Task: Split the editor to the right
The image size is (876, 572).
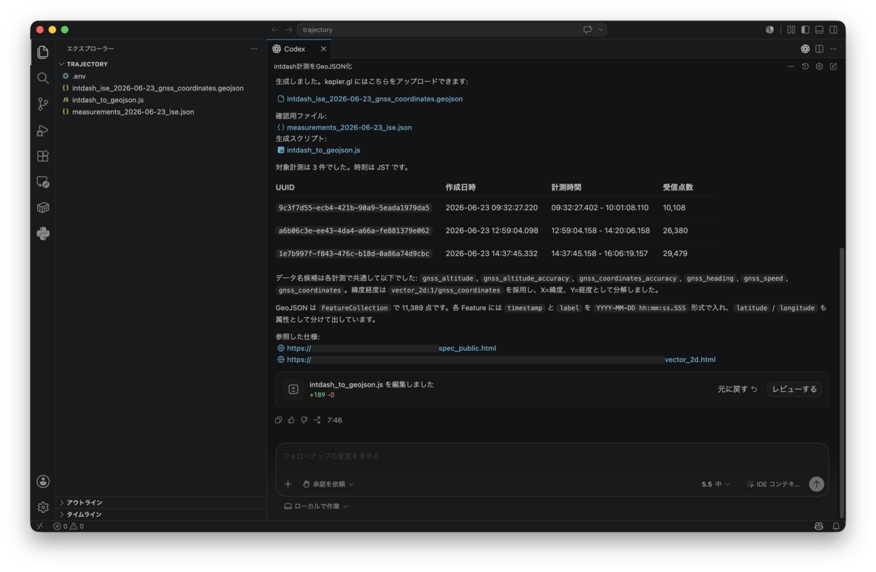Action: [x=819, y=49]
